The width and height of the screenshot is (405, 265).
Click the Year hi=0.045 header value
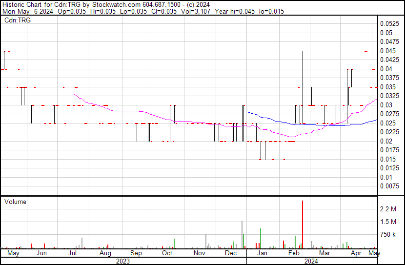pyautogui.click(x=235, y=11)
